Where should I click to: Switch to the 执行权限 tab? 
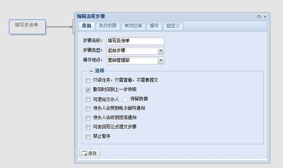coord(108,26)
